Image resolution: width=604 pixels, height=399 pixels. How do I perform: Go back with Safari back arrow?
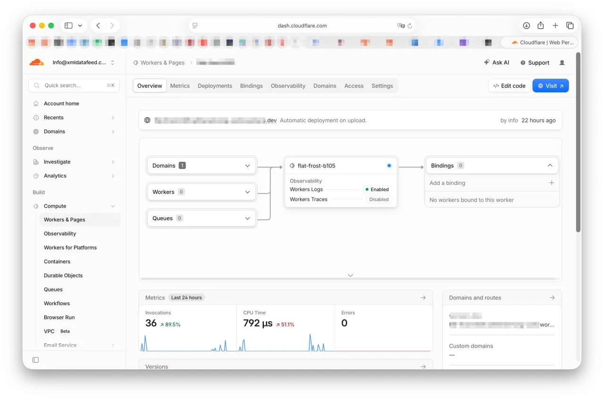pos(98,25)
